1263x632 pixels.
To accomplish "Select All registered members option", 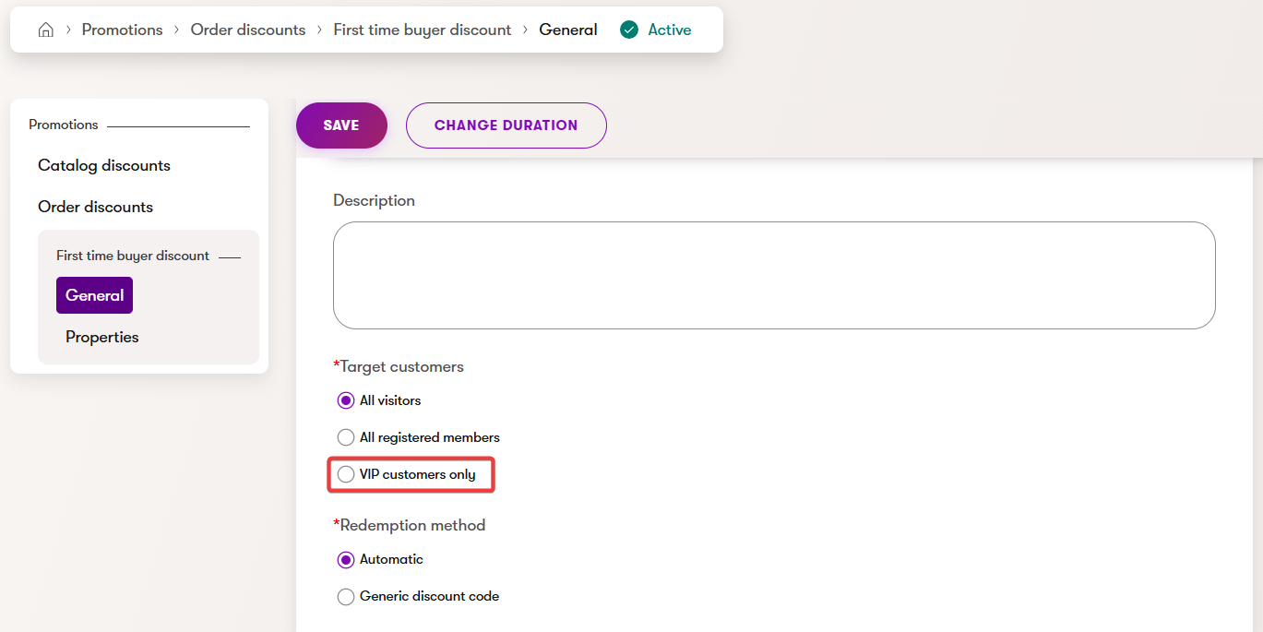I will [346, 436].
